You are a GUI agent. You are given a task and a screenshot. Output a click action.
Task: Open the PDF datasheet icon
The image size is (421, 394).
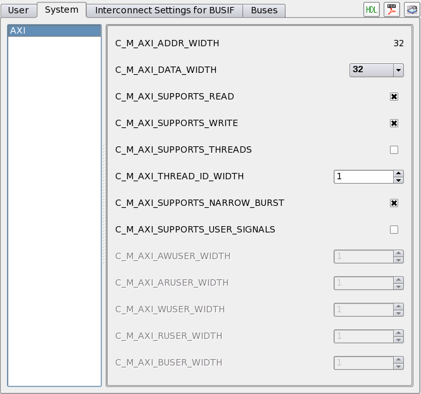point(391,10)
